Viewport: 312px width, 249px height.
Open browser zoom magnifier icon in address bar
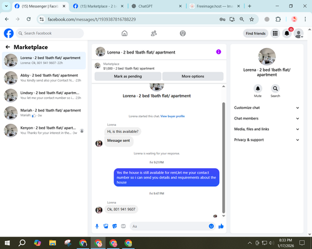(241, 19)
